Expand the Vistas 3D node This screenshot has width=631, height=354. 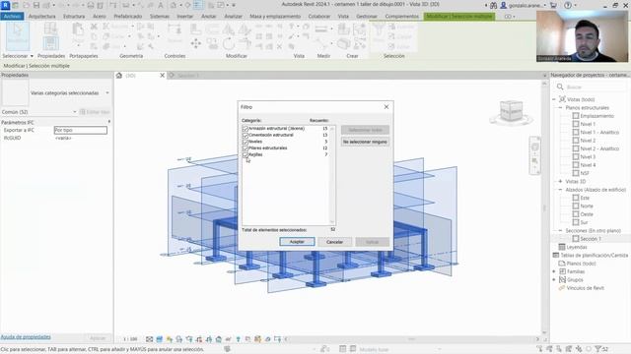tap(560, 181)
